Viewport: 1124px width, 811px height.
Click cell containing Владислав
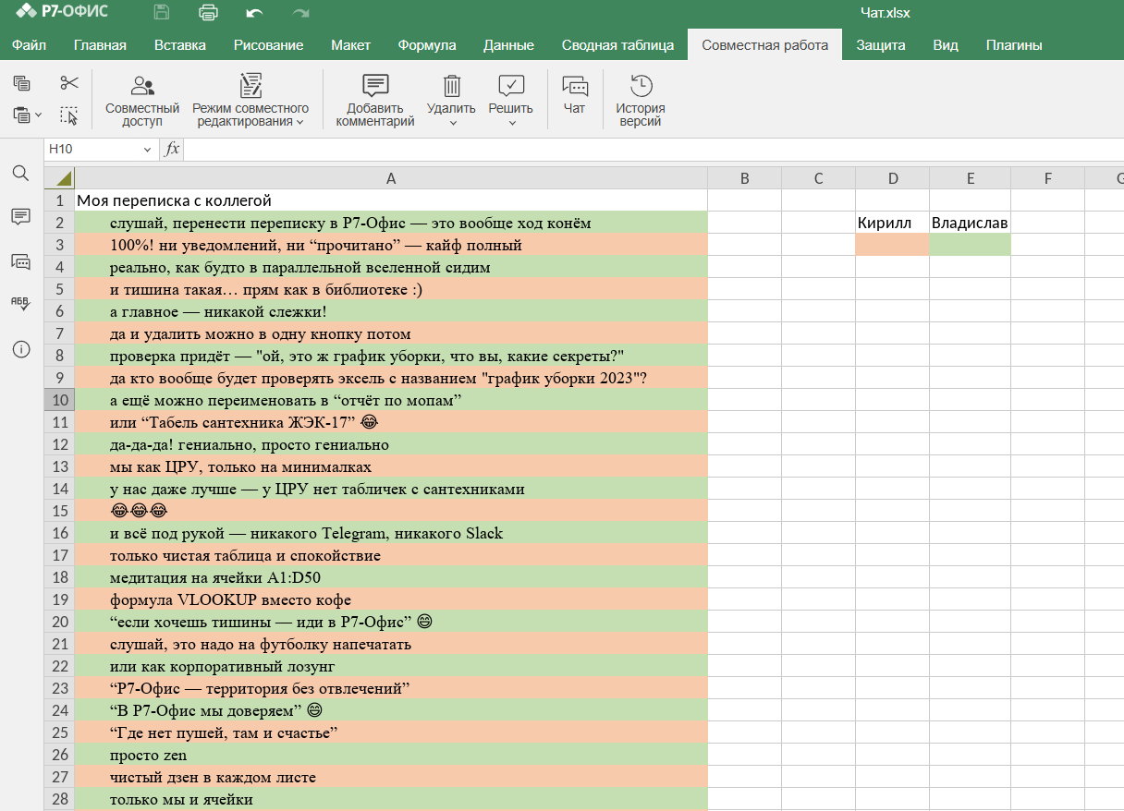[970, 223]
